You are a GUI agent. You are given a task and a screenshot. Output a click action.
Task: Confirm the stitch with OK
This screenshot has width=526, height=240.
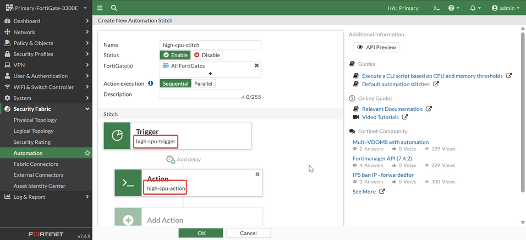tap(201, 233)
